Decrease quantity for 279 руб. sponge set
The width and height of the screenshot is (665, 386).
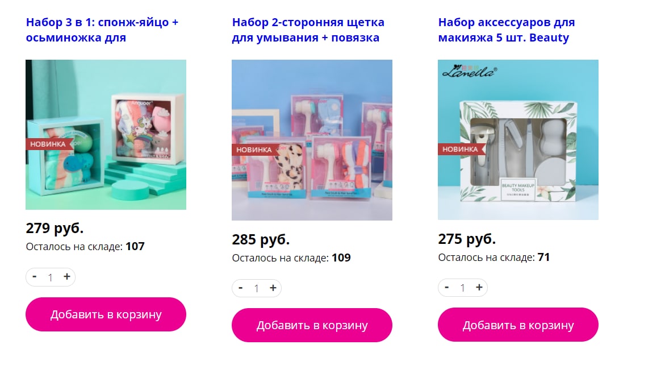(x=34, y=277)
